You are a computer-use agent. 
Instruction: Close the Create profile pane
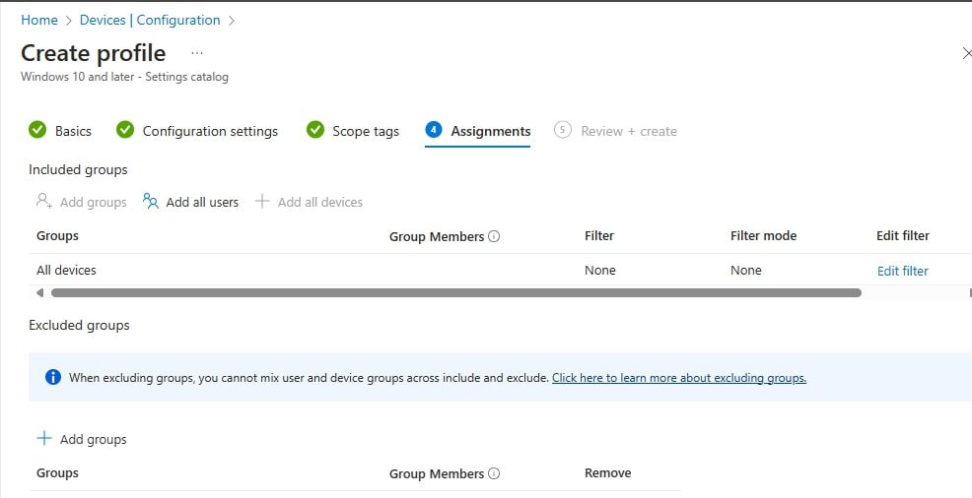[x=966, y=53]
